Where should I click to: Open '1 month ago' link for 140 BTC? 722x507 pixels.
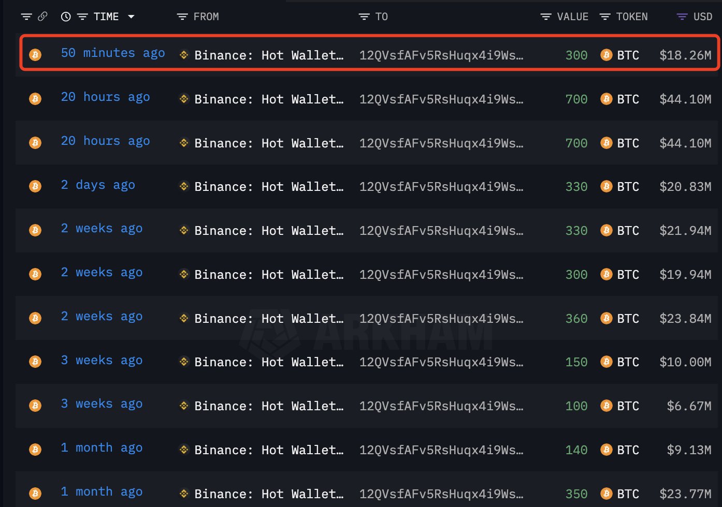102,448
